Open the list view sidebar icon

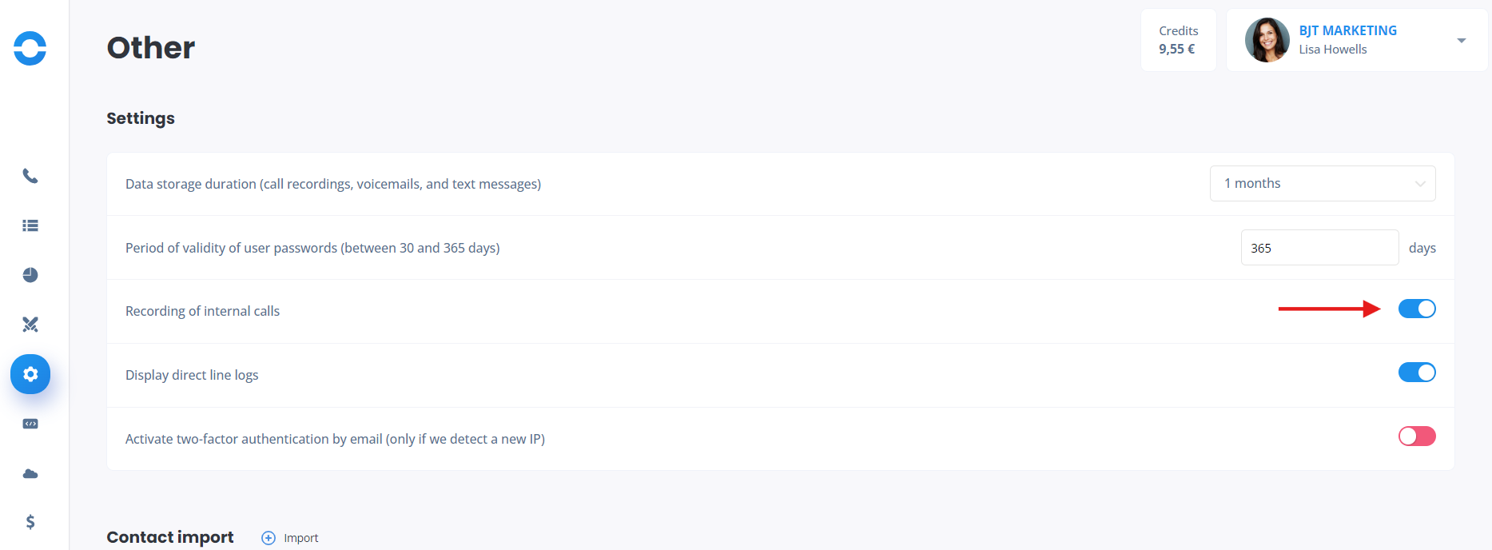30,225
